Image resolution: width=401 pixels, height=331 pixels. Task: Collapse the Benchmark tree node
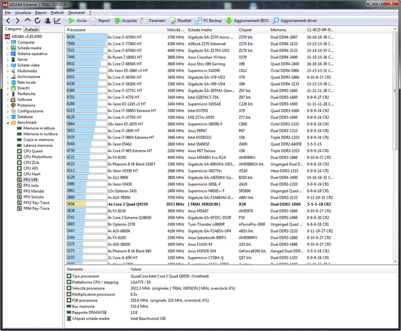8,122
